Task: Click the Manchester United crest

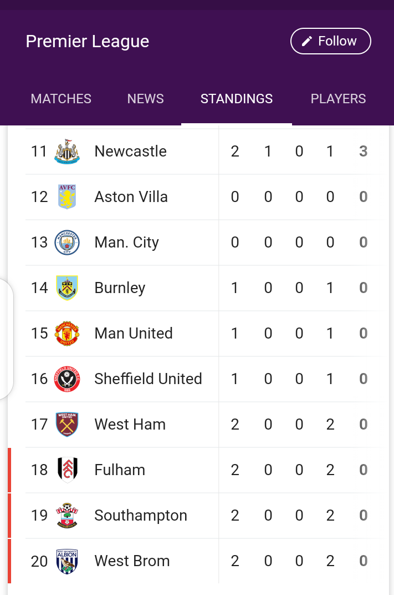Action: pyautogui.click(x=67, y=334)
